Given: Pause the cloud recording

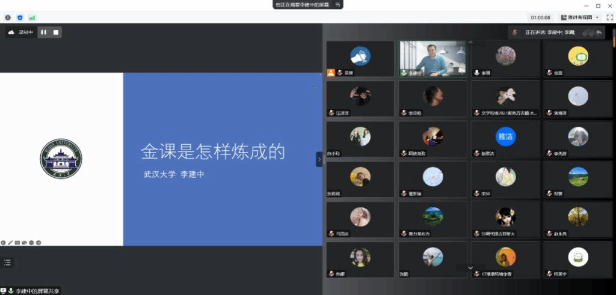Looking at the screenshot, I should [x=43, y=32].
